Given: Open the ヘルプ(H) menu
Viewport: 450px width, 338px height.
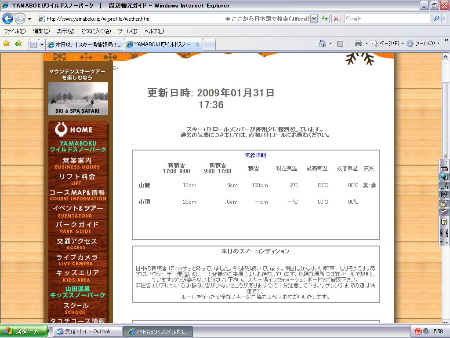Looking at the screenshot, I should point(154,31).
